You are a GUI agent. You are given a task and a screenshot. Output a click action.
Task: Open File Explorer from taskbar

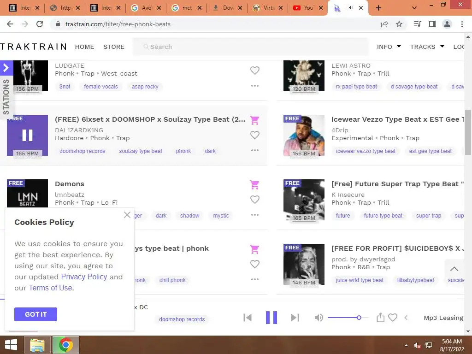coord(37,345)
